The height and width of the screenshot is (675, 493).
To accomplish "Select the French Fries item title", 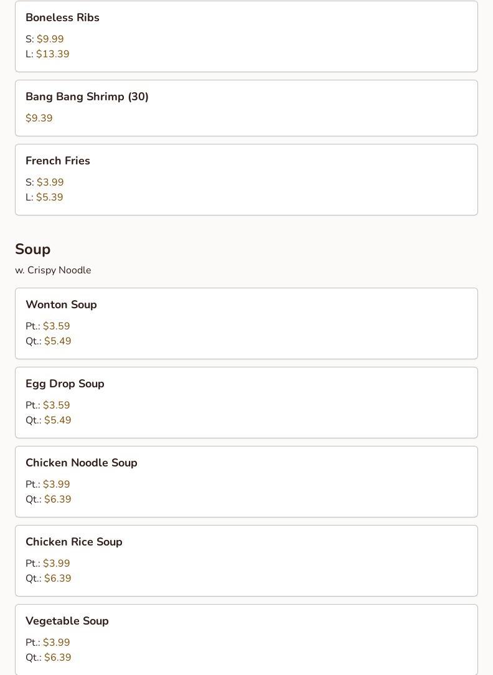I will click(58, 161).
